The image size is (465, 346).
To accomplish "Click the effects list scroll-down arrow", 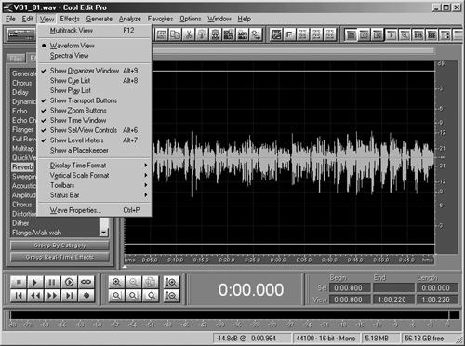I will point(104,232).
